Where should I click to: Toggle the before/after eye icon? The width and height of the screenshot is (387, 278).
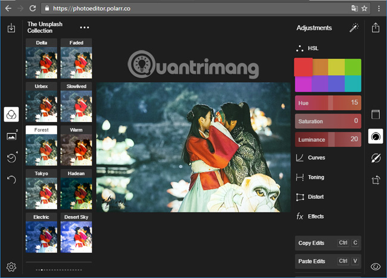click(x=376, y=267)
